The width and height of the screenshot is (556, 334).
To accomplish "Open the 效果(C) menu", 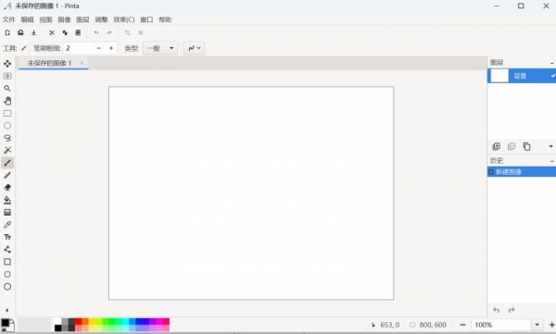I will coord(124,19).
